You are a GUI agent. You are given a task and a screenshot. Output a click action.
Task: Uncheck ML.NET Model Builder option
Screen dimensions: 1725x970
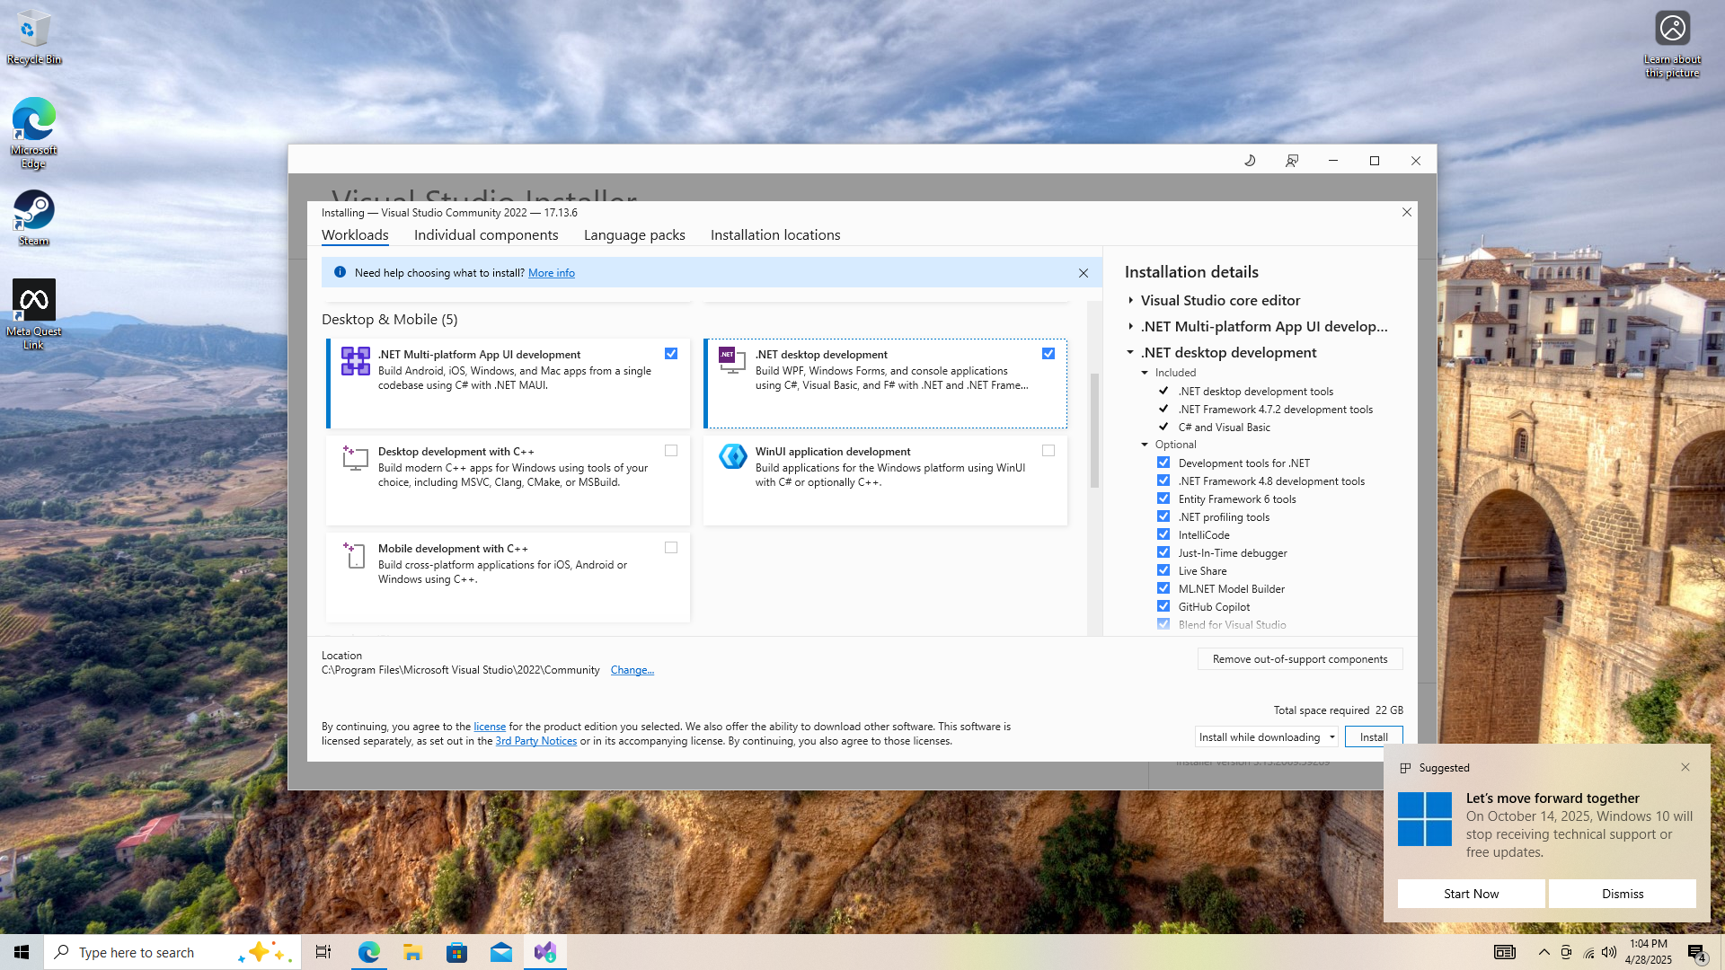point(1163,588)
